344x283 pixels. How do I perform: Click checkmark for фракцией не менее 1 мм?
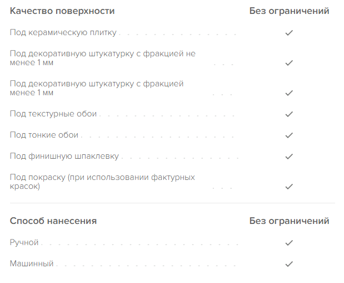[289, 63]
